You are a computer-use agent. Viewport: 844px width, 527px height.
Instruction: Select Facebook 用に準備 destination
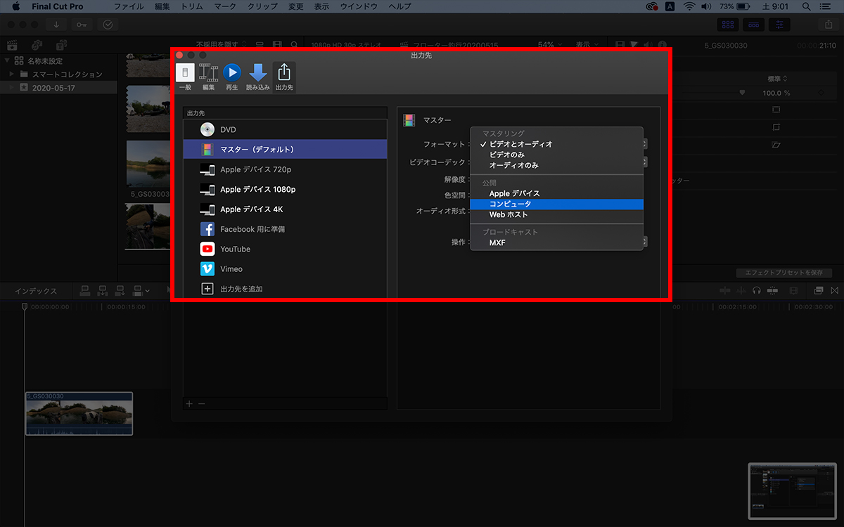click(x=252, y=229)
